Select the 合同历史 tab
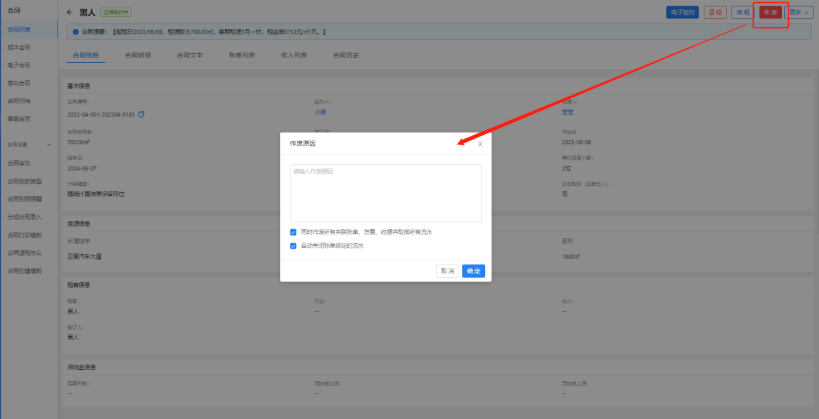Viewport: 819px width, 419px height. (x=346, y=55)
